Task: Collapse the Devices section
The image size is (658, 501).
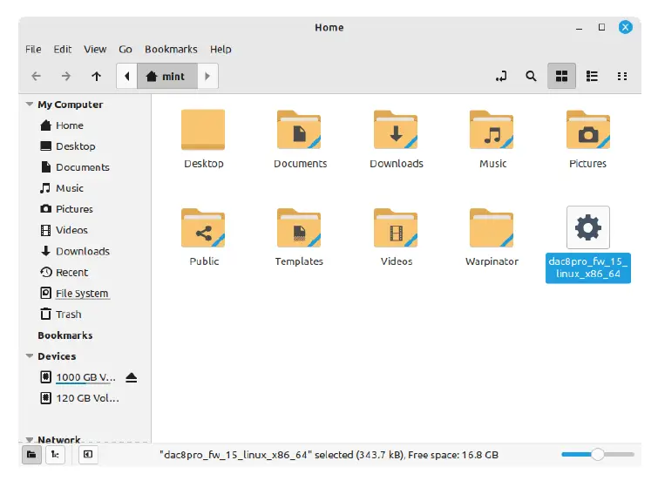Action: point(30,356)
